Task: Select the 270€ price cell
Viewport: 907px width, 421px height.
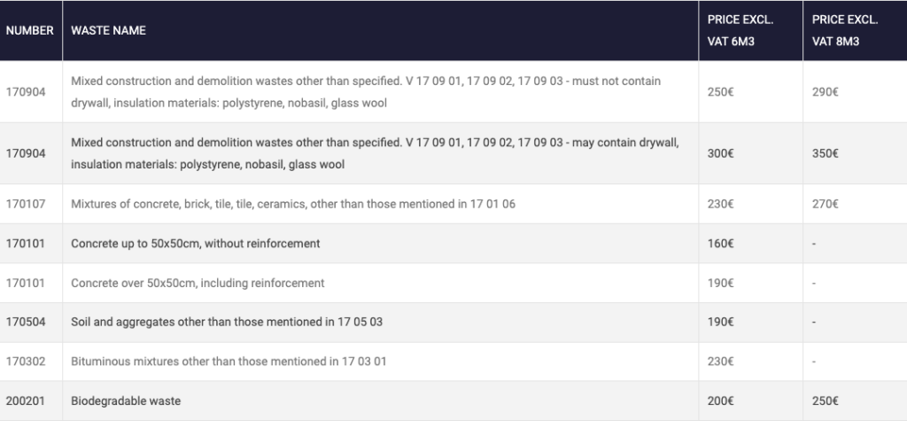Action: 825,204
